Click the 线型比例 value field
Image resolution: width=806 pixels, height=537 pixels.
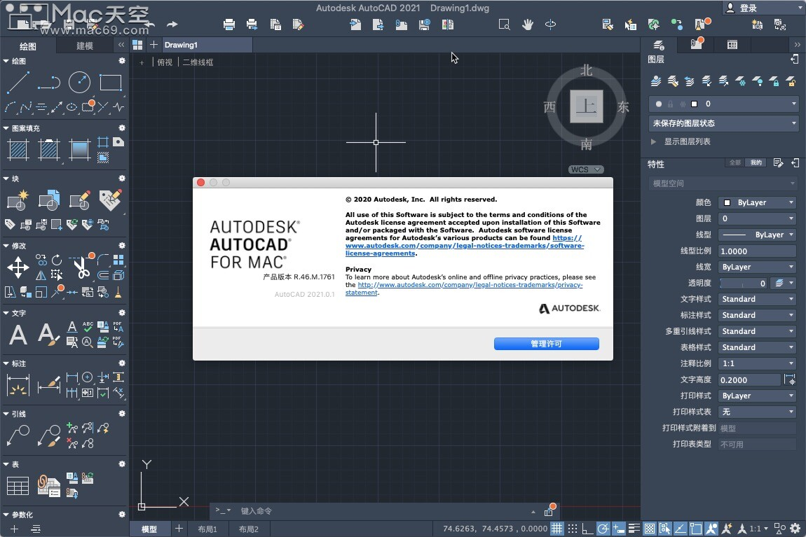(757, 251)
